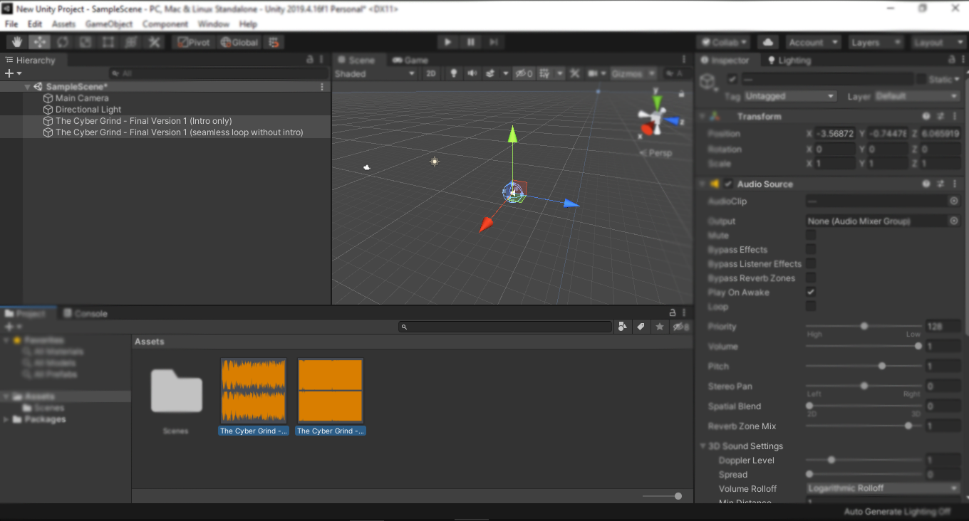Viewport: 969px width, 521px height.
Task: Enable the Mute checkbox
Action: coord(811,235)
